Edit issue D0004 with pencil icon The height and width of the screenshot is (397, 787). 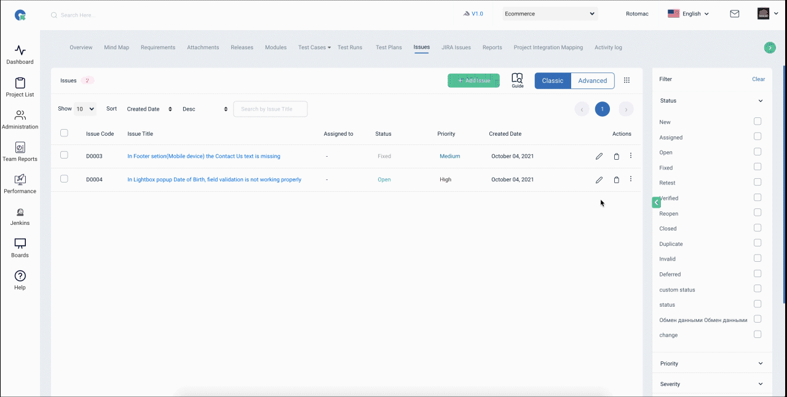click(x=599, y=179)
